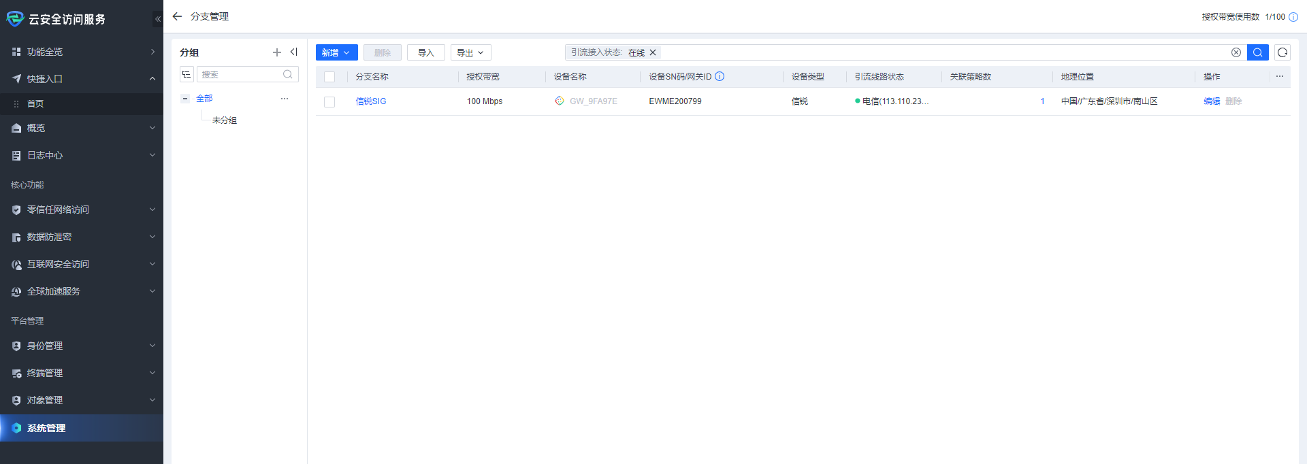Click the 零信任网络访问 shield icon

point(16,210)
